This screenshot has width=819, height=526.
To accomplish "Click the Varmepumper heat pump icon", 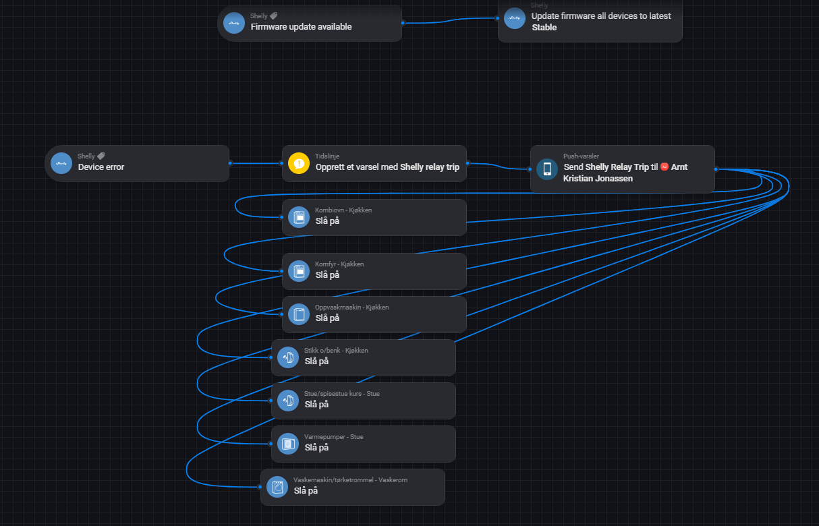I will (x=288, y=444).
